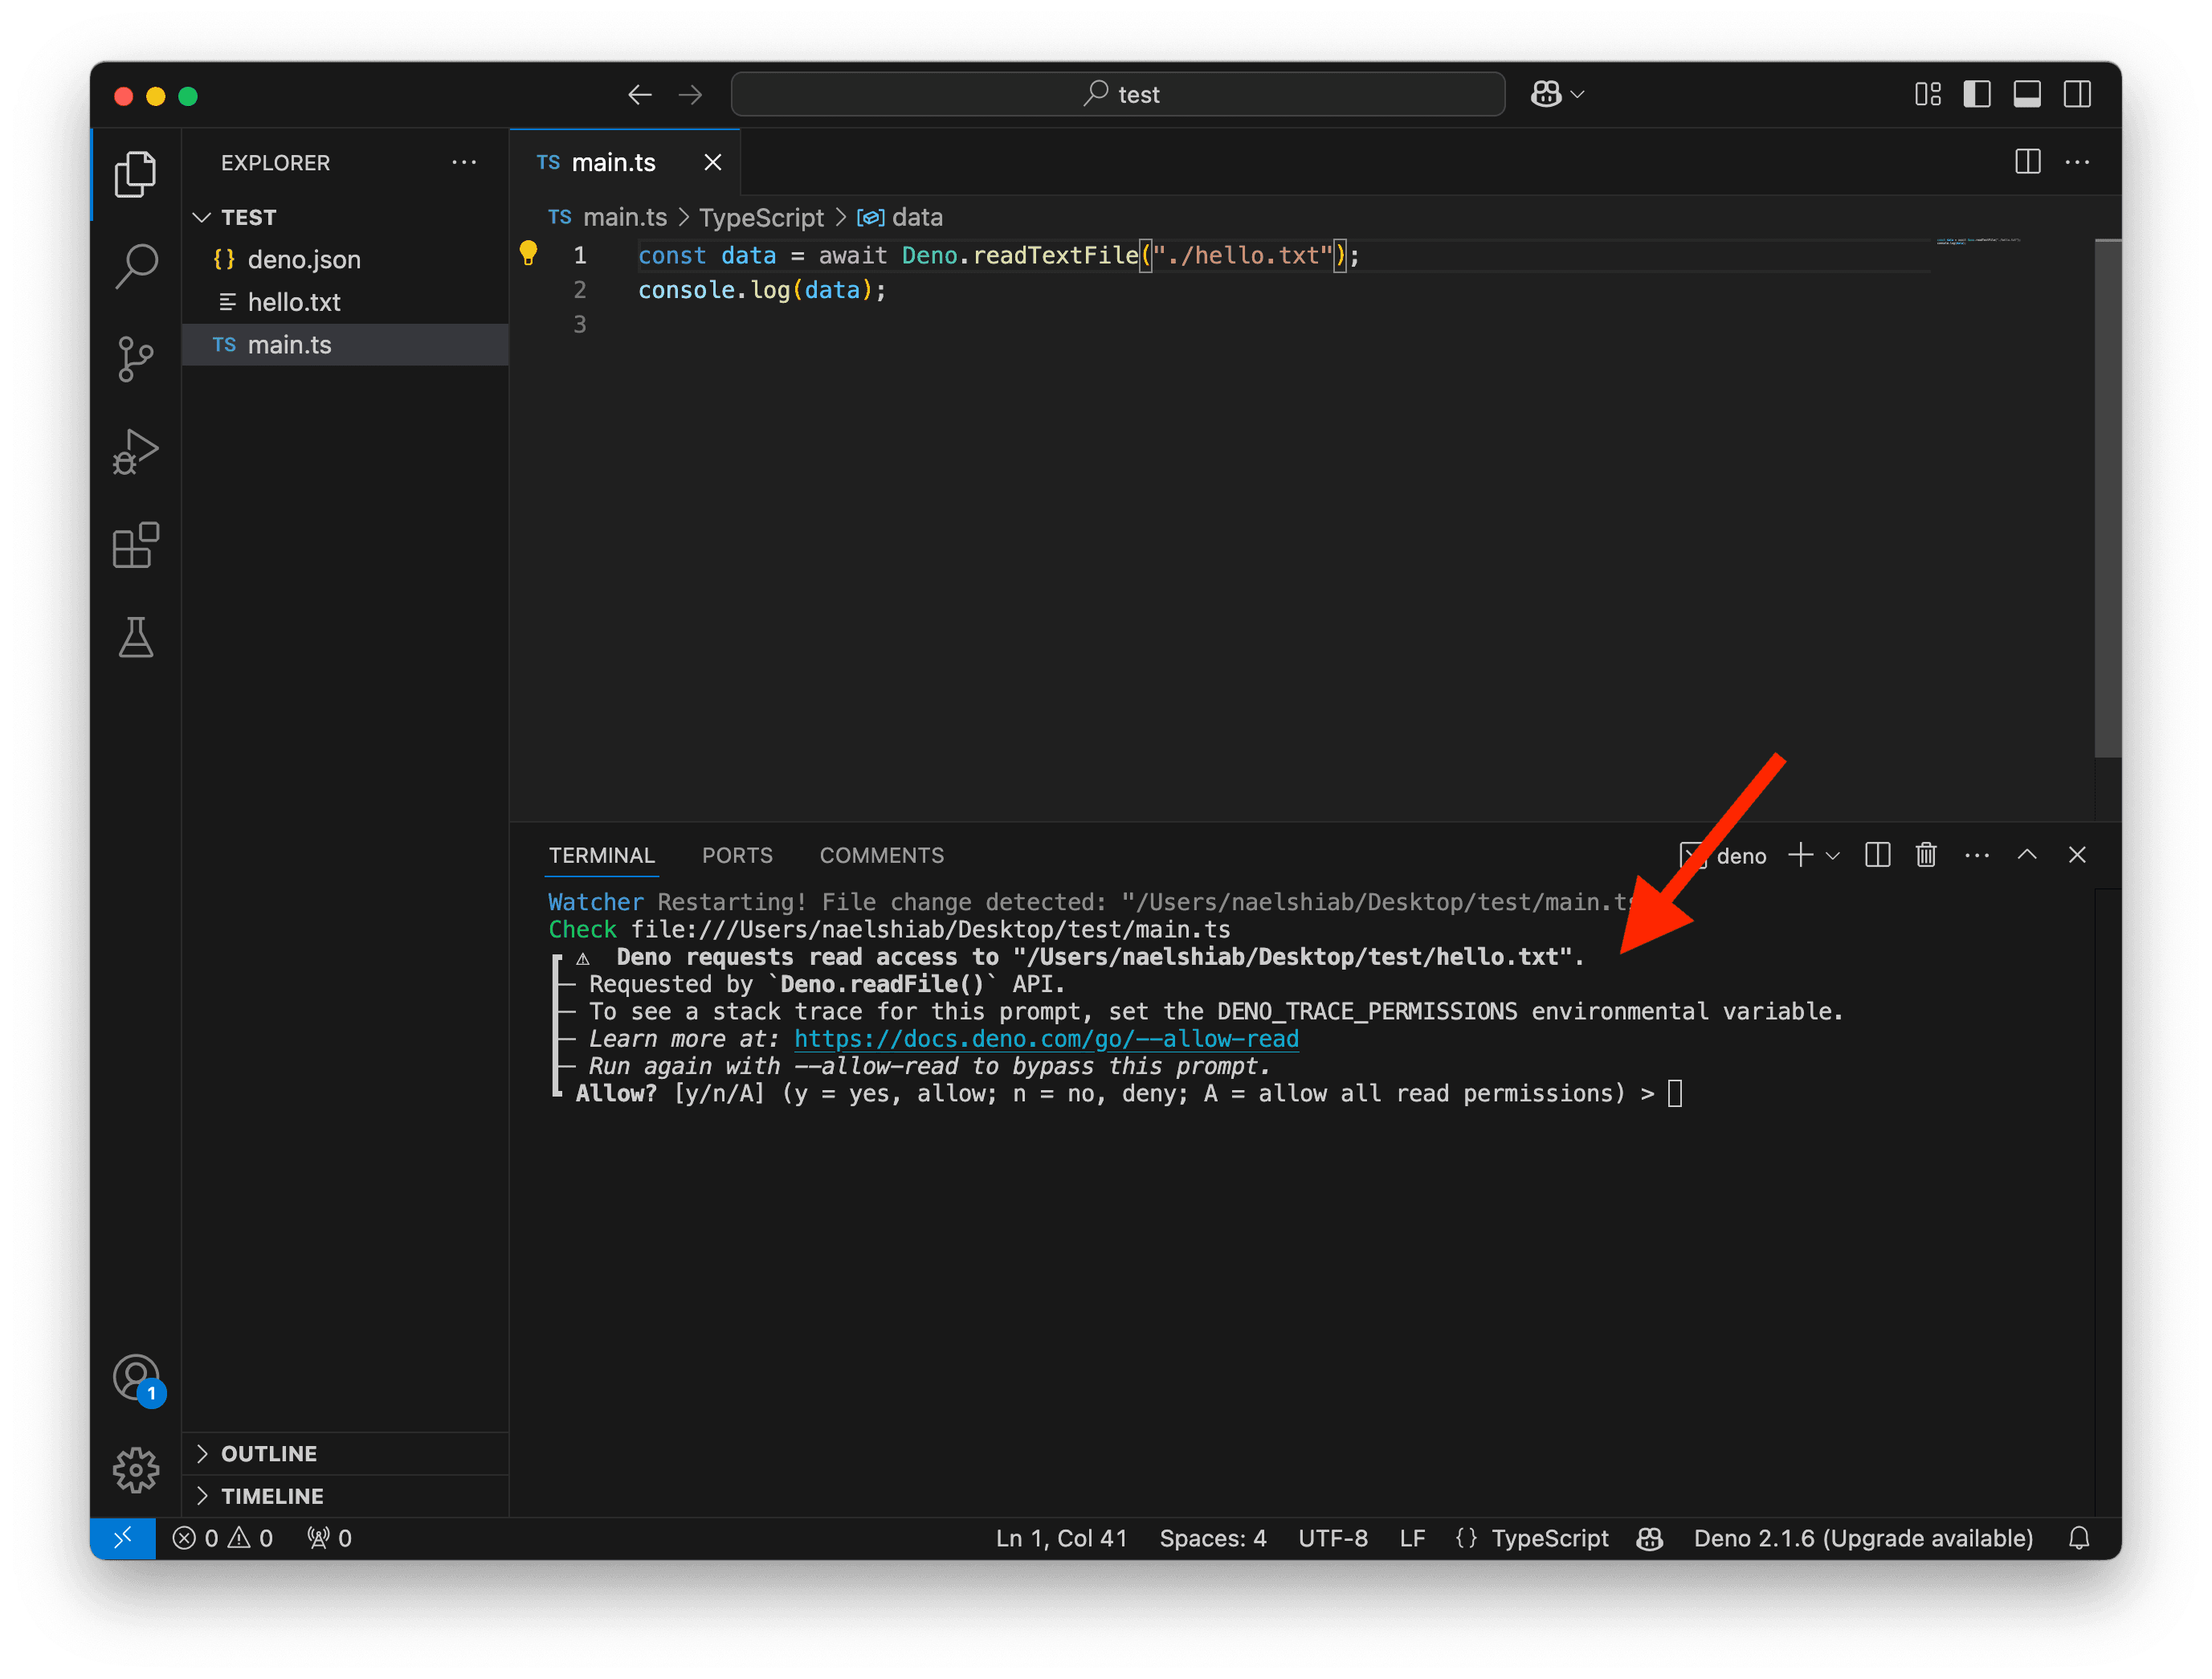Click the test search command center
This screenshot has height=1679, width=2212.
1118,94
